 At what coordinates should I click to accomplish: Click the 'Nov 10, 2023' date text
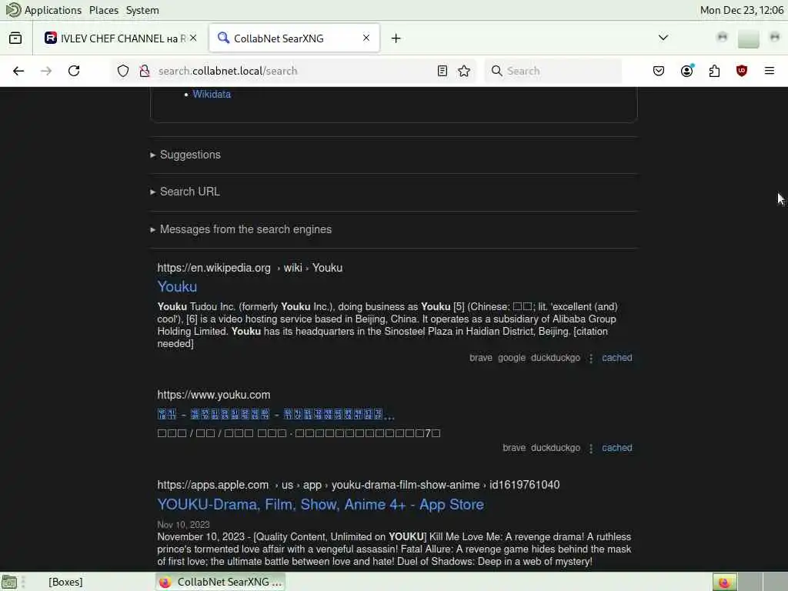(x=183, y=525)
